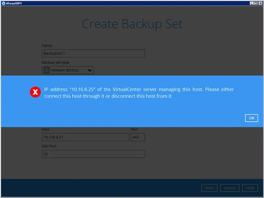
Task: Edit the Host field showing 10.120.8.27
Action: point(85,137)
